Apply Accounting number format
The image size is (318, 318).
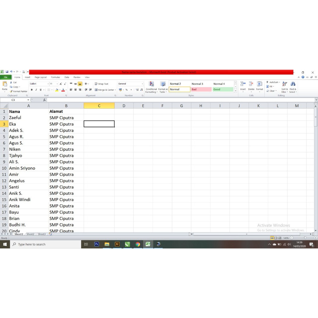click(x=120, y=90)
